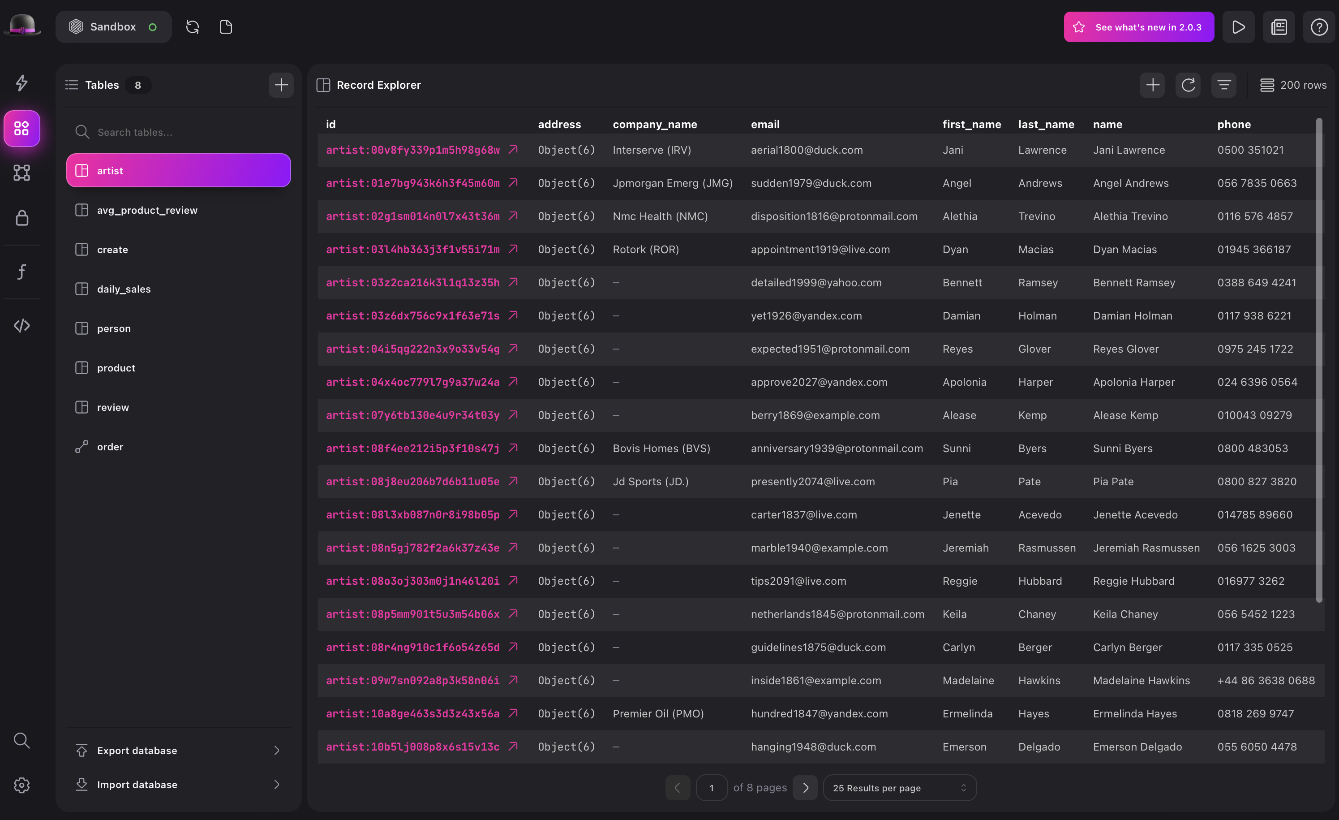1339x820 pixels.
Task: Click record id artist:02g1sm014n0l7x43t36m
Action: point(412,216)
